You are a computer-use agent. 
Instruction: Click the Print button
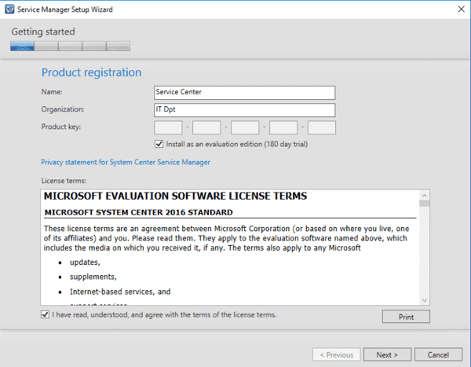(x=406, y=317)
